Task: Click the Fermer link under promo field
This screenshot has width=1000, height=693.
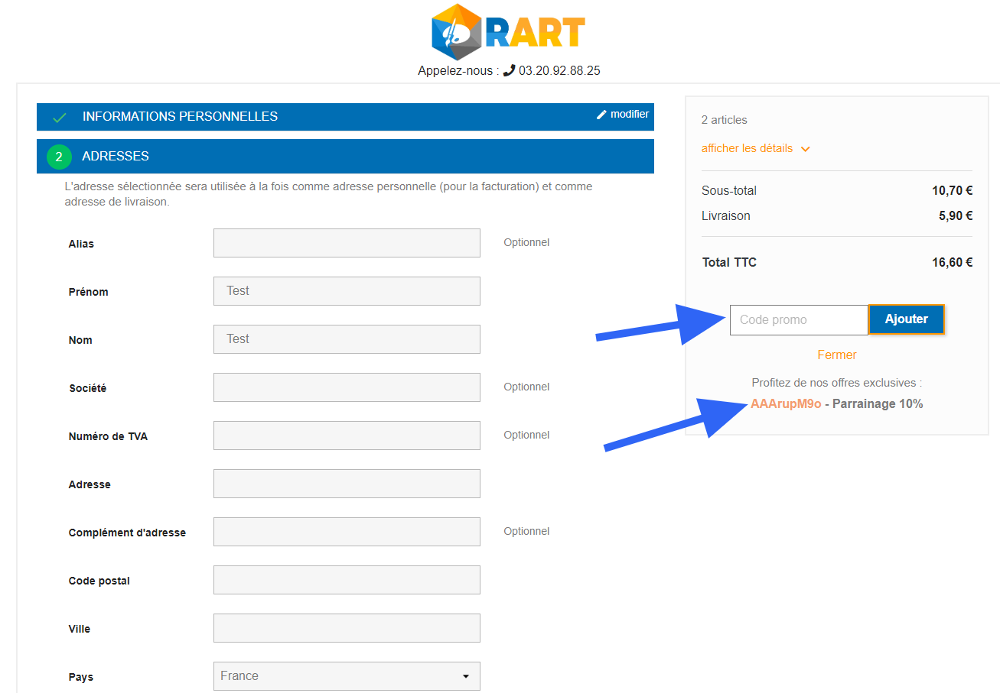Action: pos(837,355)
